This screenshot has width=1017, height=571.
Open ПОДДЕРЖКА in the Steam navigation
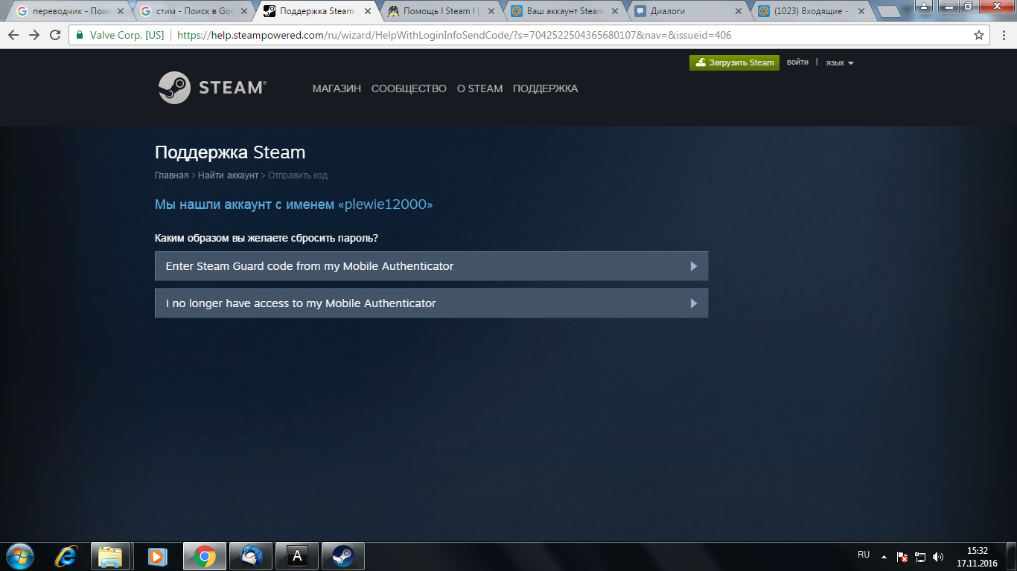pos(545,88)
